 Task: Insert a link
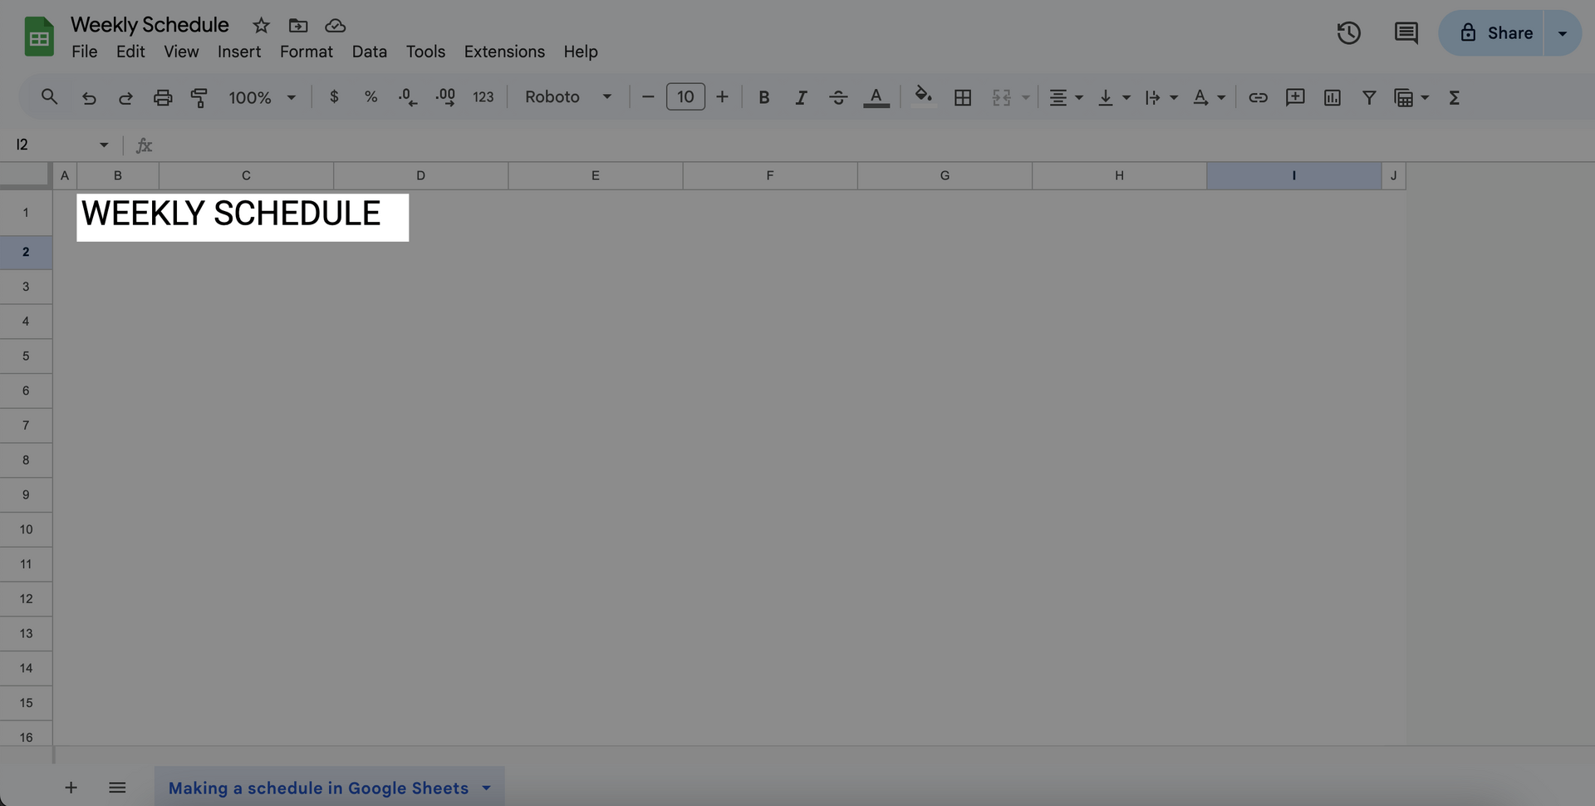1258,98
